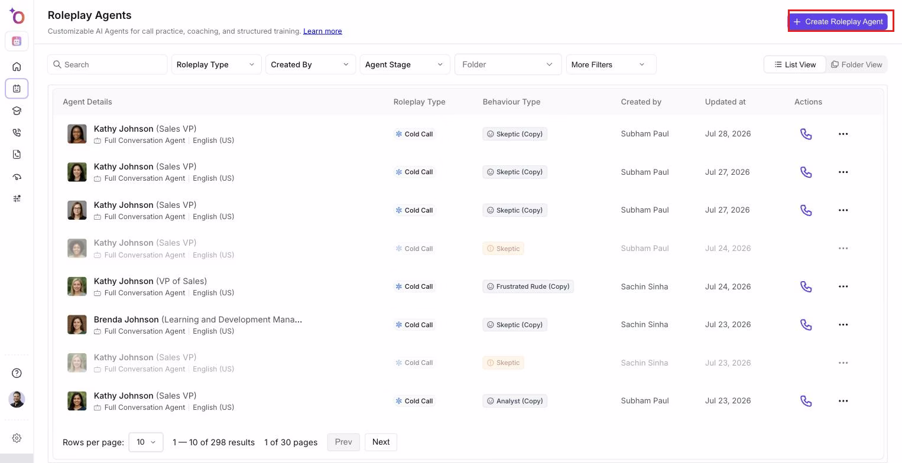This screenshot has height=463, width=902.
Task: Expand the More Filters dropdown
Action: 611,64
